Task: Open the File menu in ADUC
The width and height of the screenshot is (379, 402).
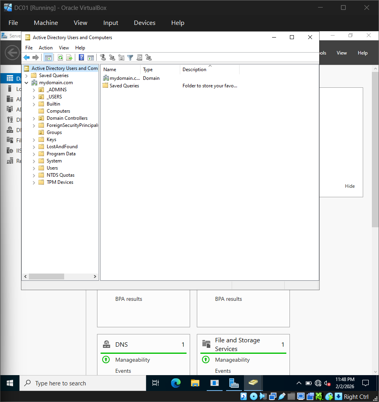Action: tap(29, 48)
